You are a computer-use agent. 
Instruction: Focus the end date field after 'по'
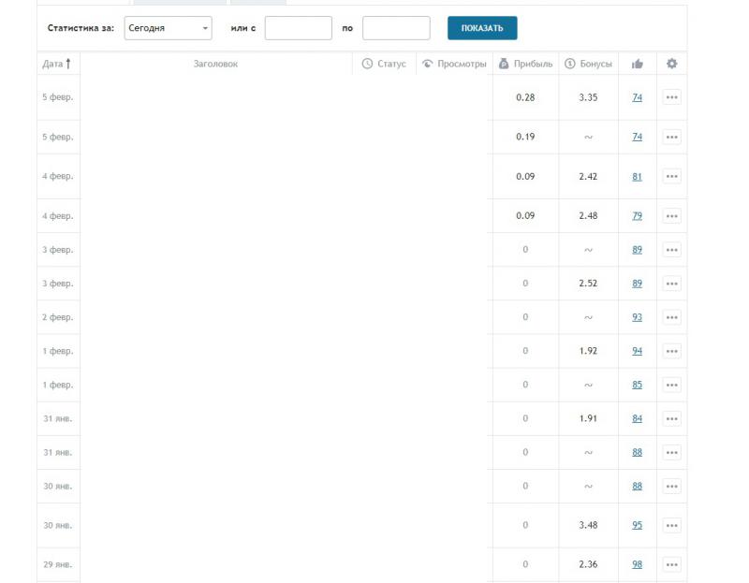396,28
